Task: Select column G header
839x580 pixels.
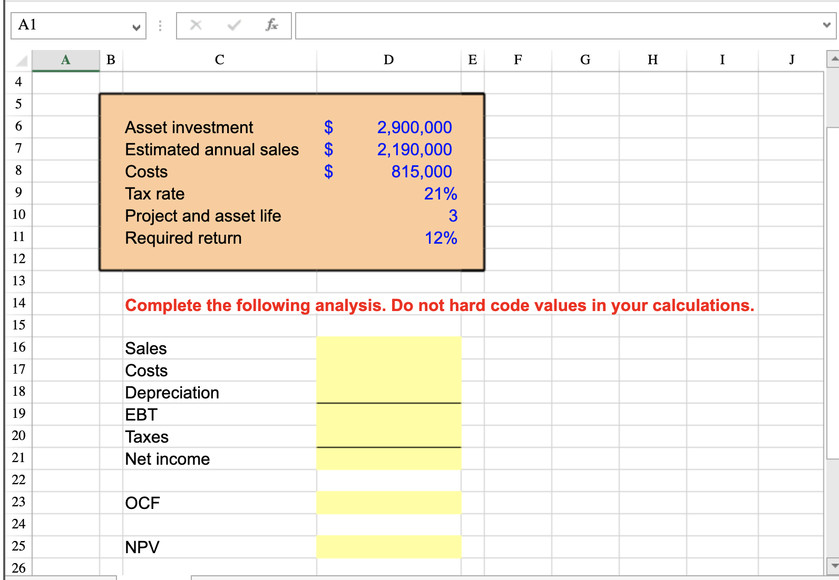Action: tap(586, 60)
